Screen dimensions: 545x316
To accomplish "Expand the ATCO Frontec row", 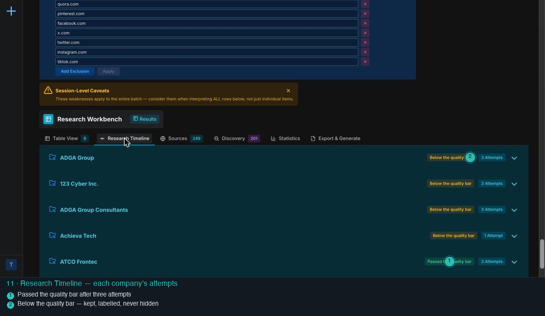I will pos(514,262).
